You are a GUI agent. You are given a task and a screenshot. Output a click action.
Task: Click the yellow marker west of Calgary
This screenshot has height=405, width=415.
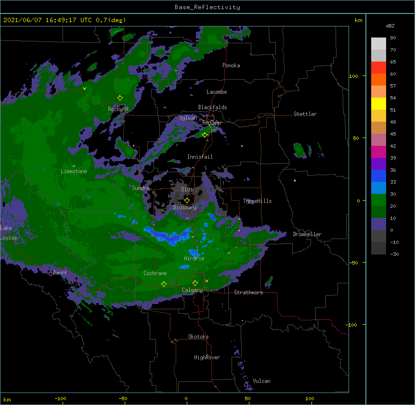[x=164, y=284]
